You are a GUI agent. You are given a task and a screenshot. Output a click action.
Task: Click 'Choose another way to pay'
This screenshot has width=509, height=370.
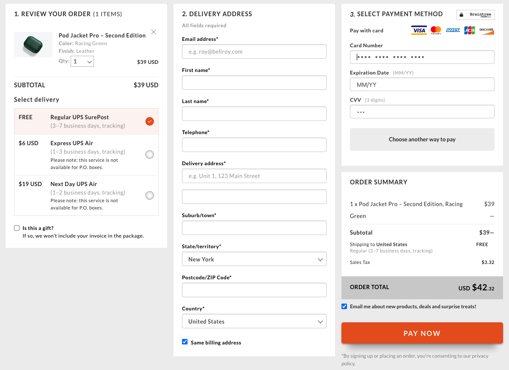tap(422, 139)
